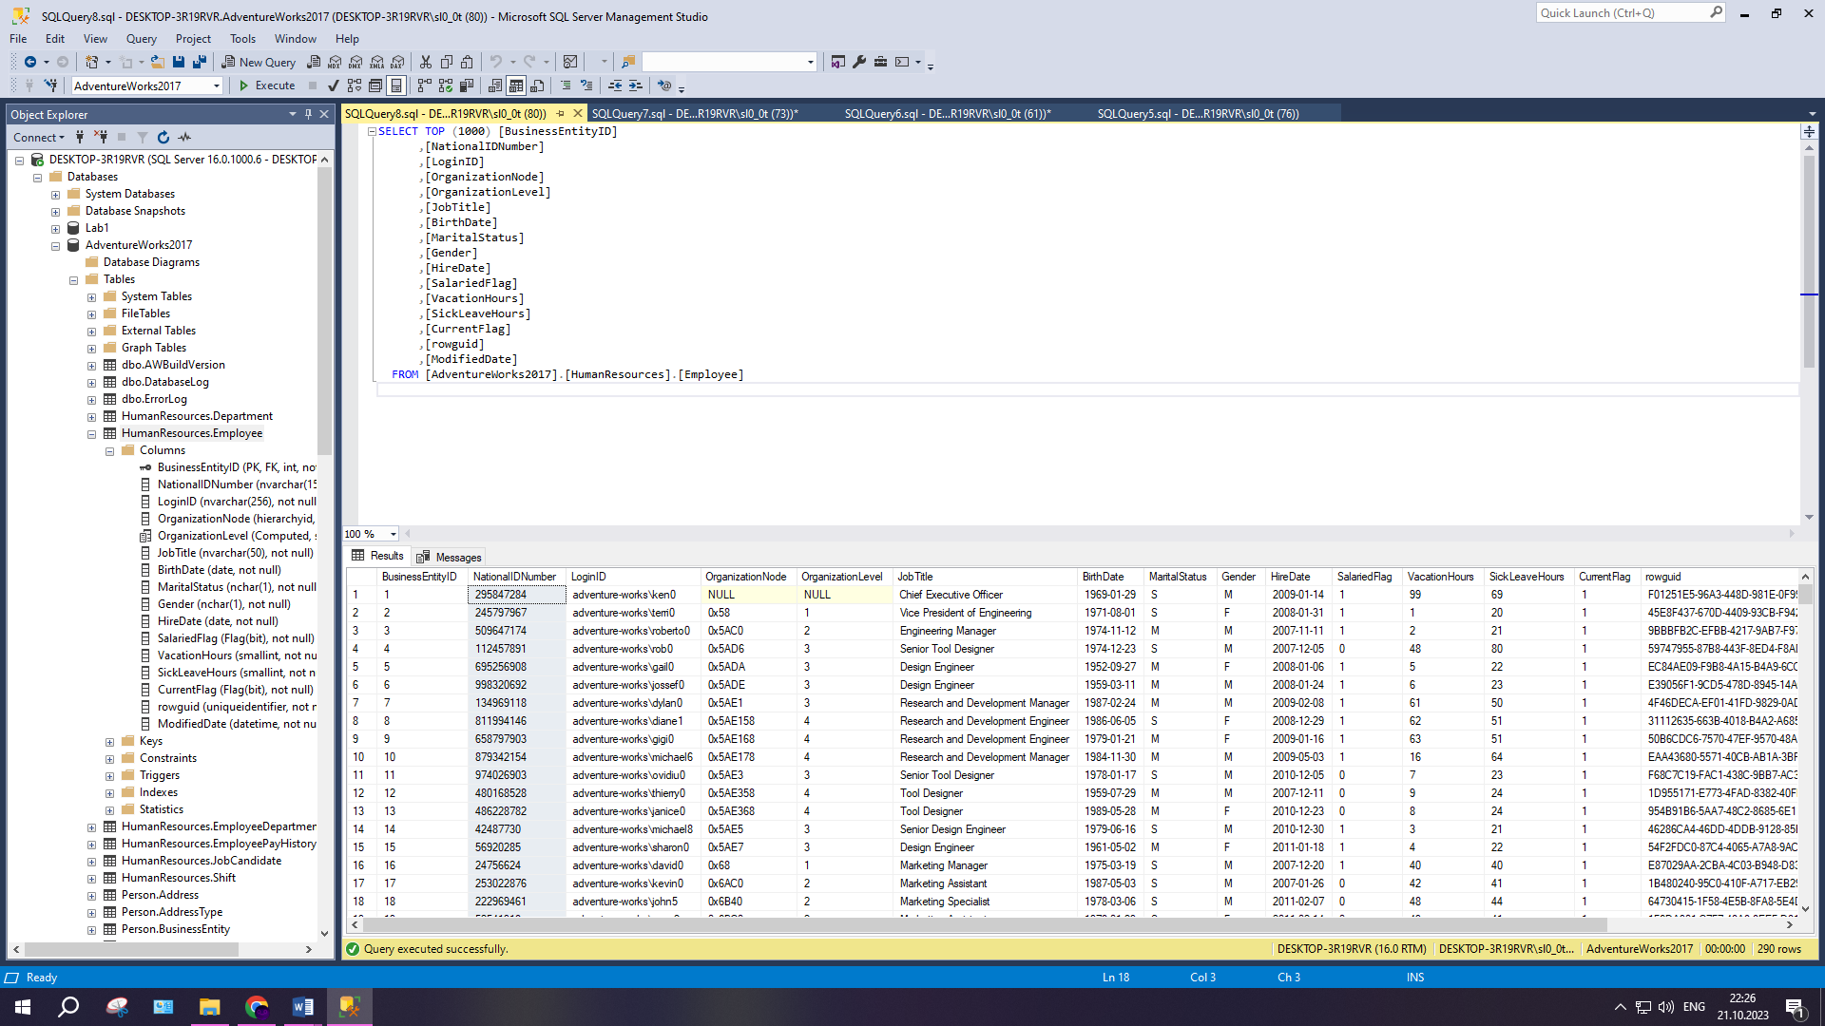Uncomment selected lines icon
The height and width of the screenshot is (1026, 1825).
(x=586, y=86)
